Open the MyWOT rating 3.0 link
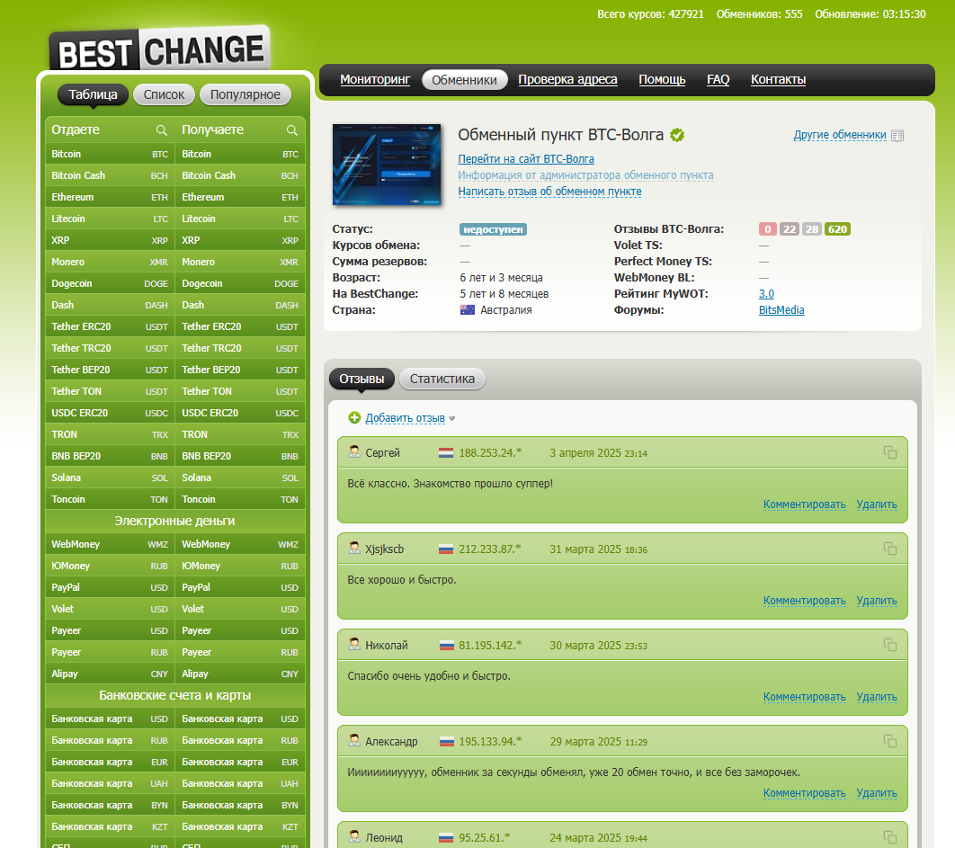 (x=766, y=294)
